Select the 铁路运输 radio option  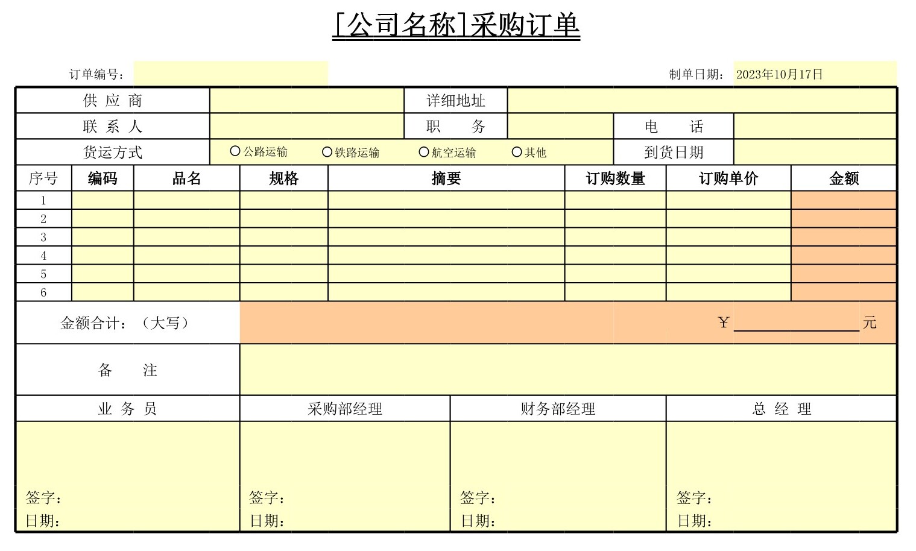click(327, 153)
